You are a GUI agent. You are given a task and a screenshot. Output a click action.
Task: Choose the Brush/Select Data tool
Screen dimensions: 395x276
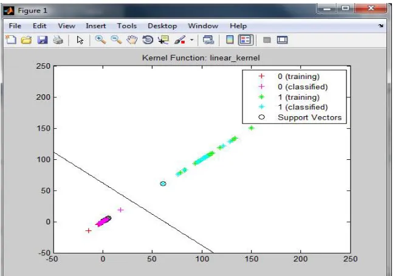pyautogui.click(x=180, y=40)
